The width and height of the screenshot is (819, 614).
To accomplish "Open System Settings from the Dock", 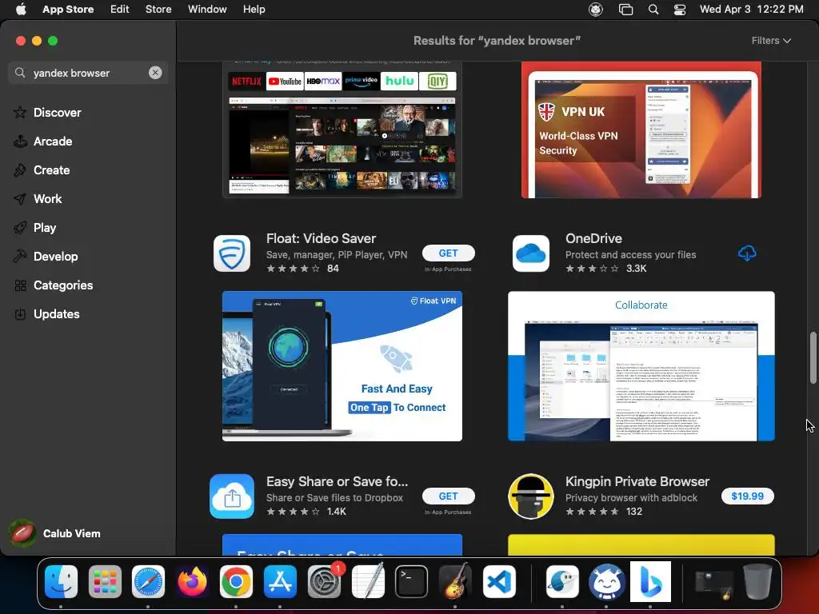I will point(324,581).
